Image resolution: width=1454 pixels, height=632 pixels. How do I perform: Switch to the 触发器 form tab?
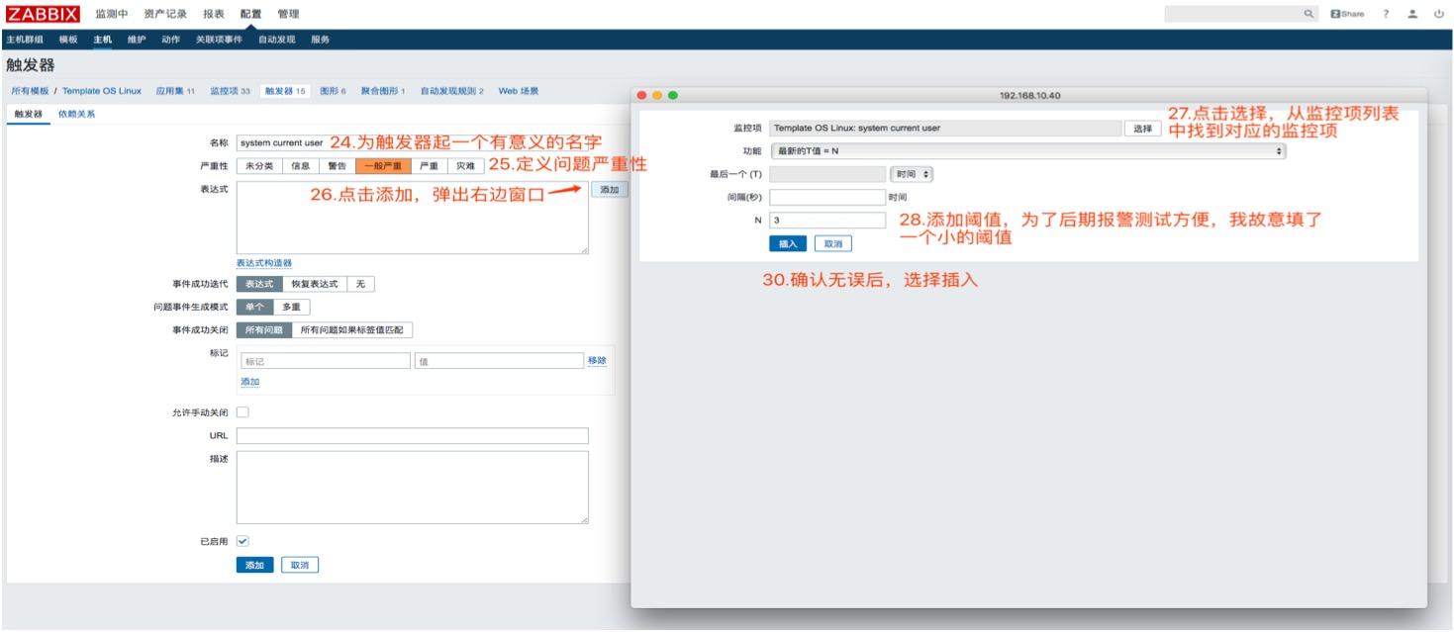[x=27, y=114]
